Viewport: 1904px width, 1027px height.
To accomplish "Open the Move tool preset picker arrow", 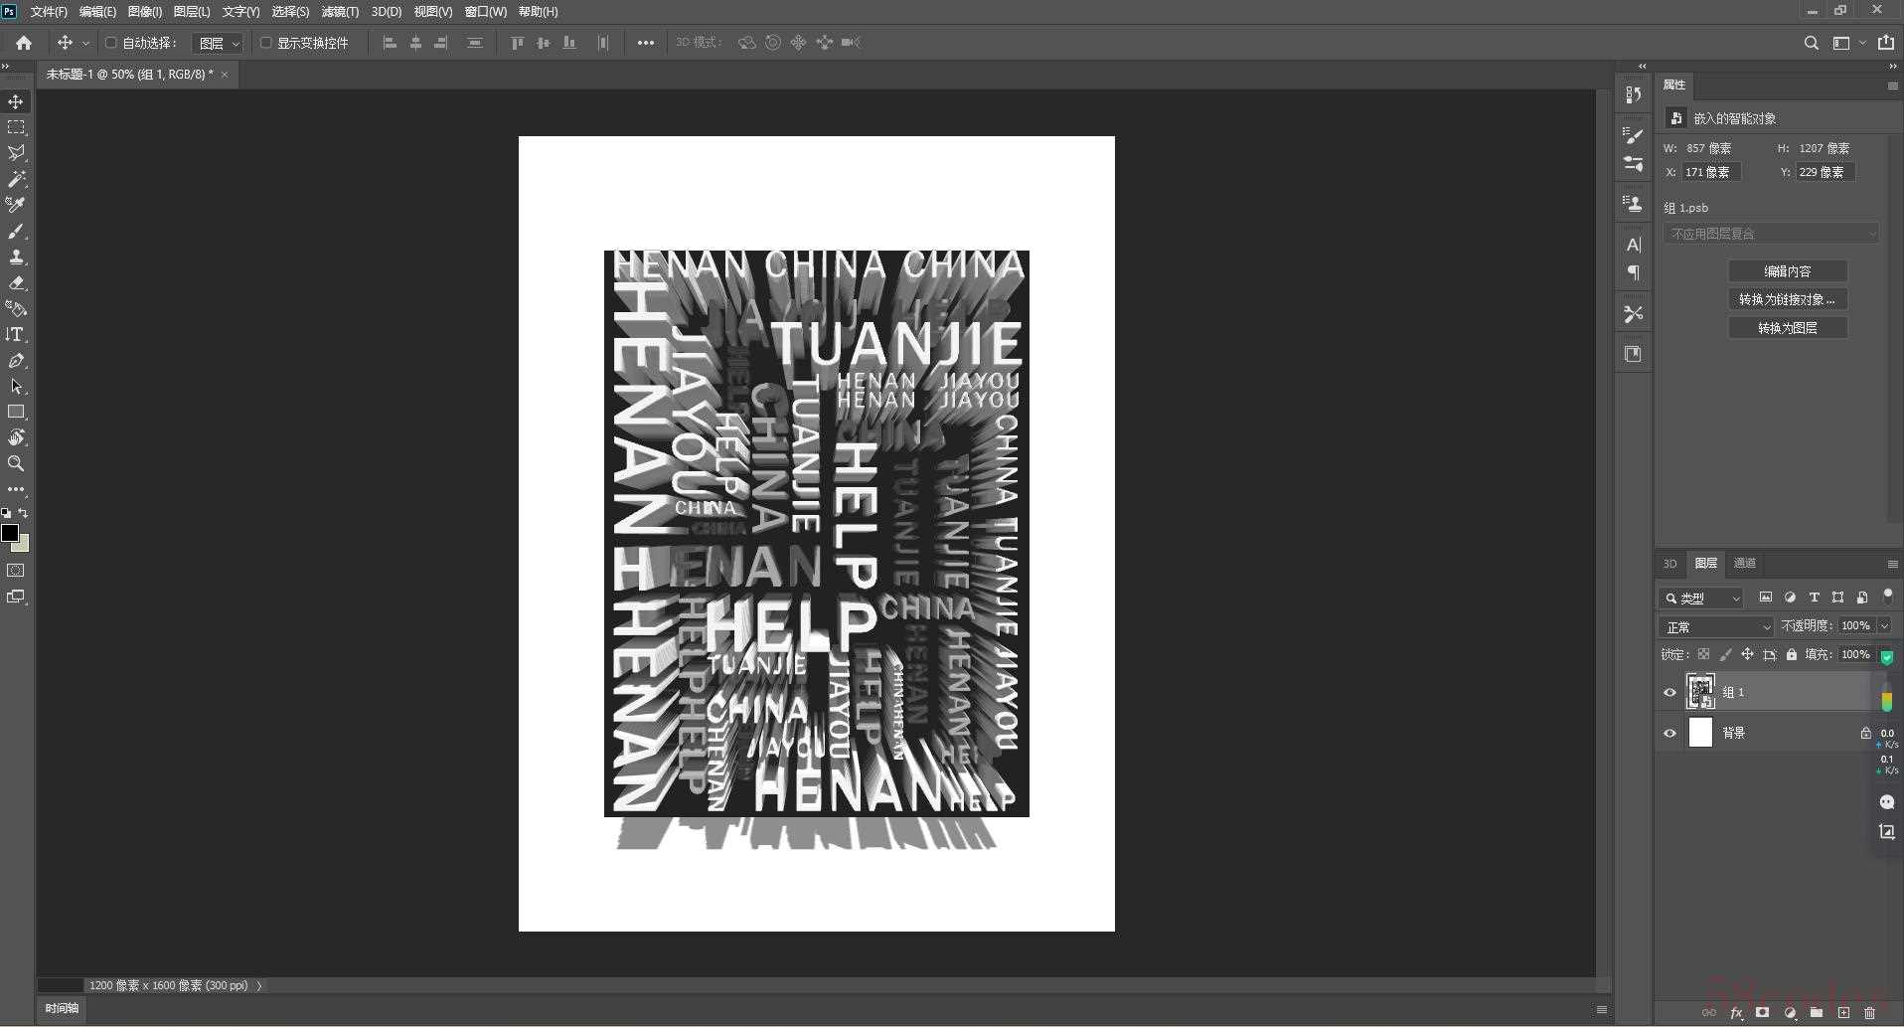I will coord(85,44).
